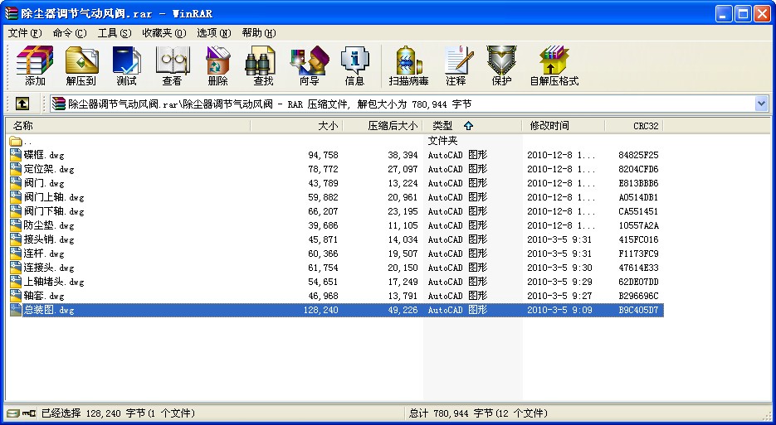Click the 解压到 (Extract To) icon
776x425 pixels.
tap(81, 65)
